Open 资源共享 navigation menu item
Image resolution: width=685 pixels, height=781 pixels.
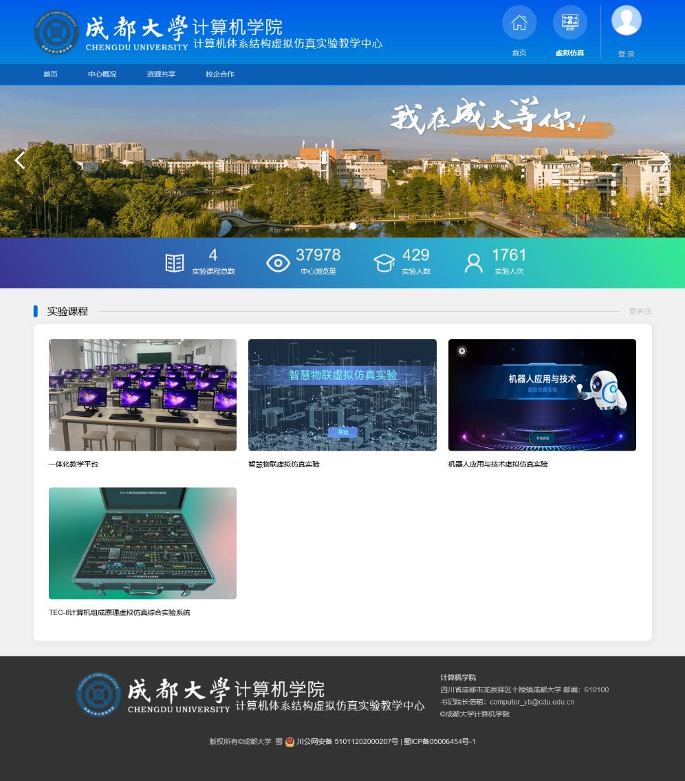click(x=161, y=74)
